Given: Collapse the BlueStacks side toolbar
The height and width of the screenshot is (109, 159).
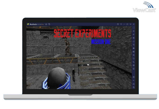Looking at the screenshot, I should coord(134,24).
